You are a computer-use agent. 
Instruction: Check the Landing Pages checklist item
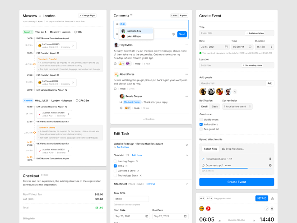pyautogui.click(x=115, y=161)
